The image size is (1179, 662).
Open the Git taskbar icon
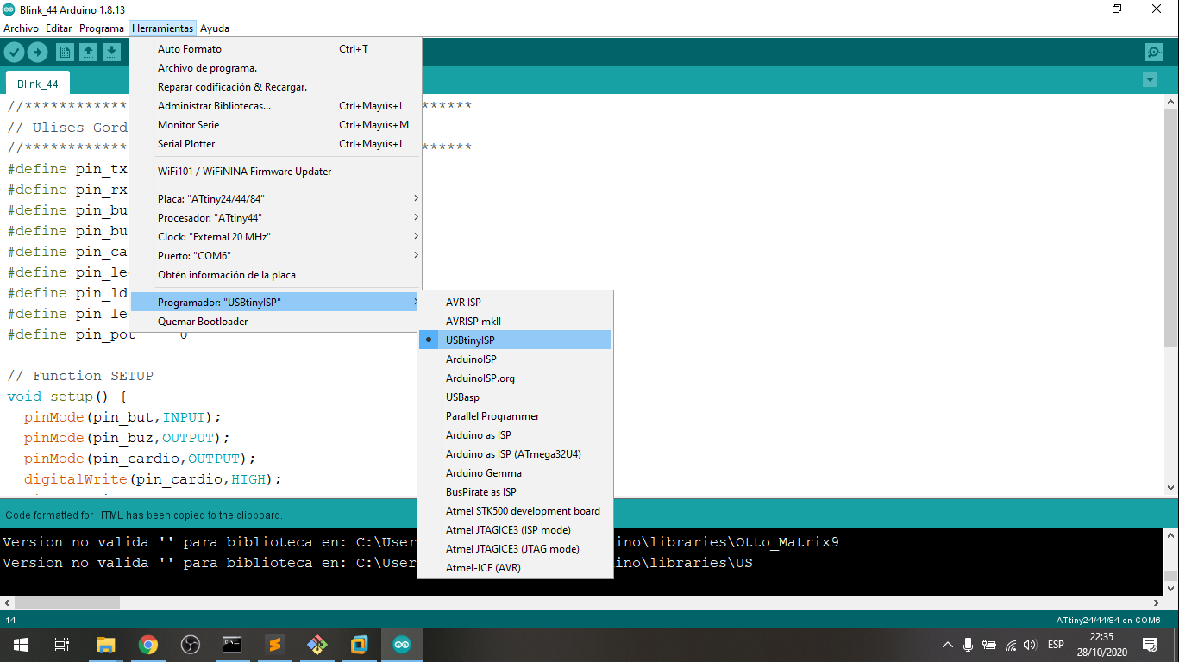(317, 644)
